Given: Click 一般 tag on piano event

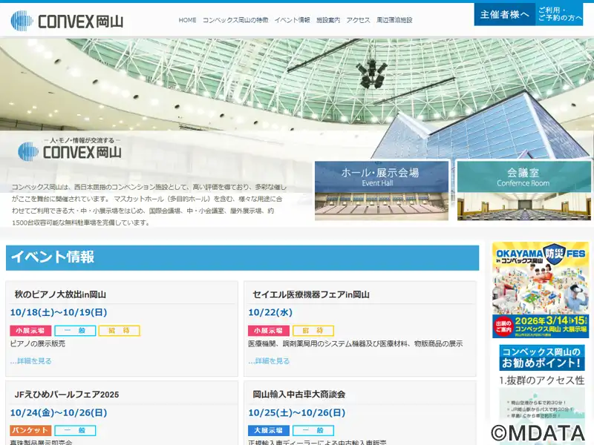Looking at the screenshot, I should 75,331.
